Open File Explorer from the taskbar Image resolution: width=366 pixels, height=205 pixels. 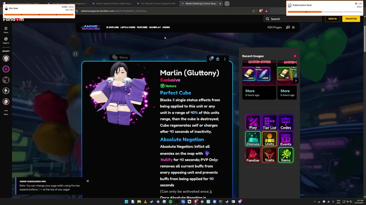pyautogui.click(x=139, y=202)
